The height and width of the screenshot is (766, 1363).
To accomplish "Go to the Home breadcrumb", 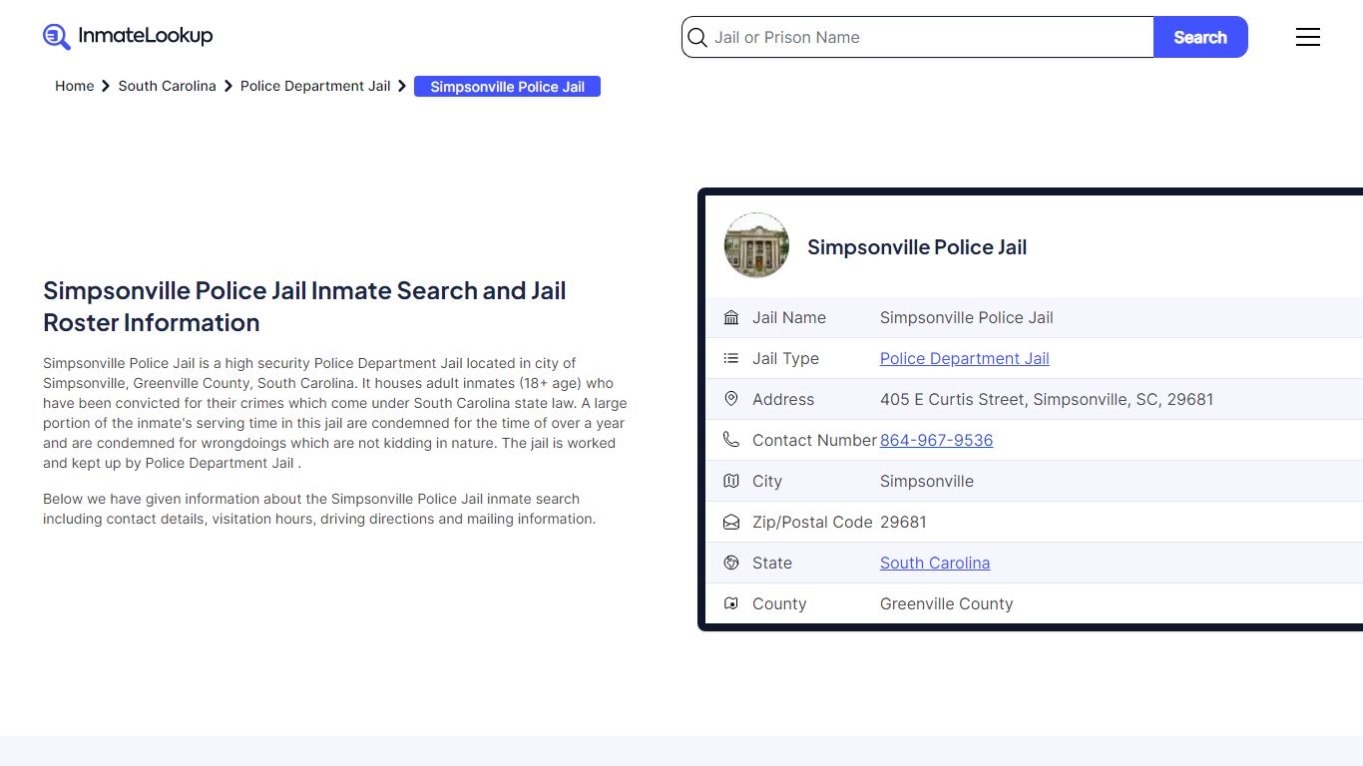I will [x=74, y=86].
